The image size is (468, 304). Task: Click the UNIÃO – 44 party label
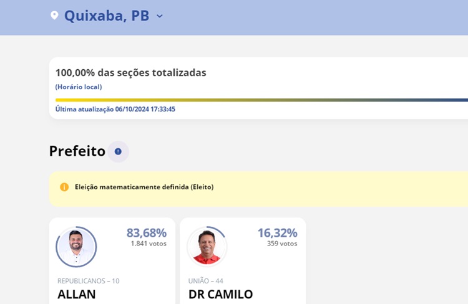click(206, 281)
